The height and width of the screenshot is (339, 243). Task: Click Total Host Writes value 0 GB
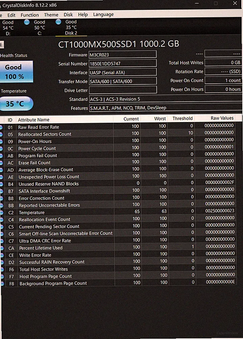[223, 62]
